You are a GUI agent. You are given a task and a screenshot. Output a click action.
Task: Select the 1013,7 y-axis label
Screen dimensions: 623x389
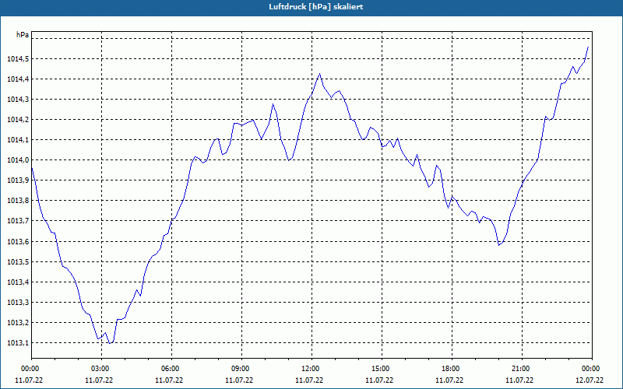click(x=18, y=221)
